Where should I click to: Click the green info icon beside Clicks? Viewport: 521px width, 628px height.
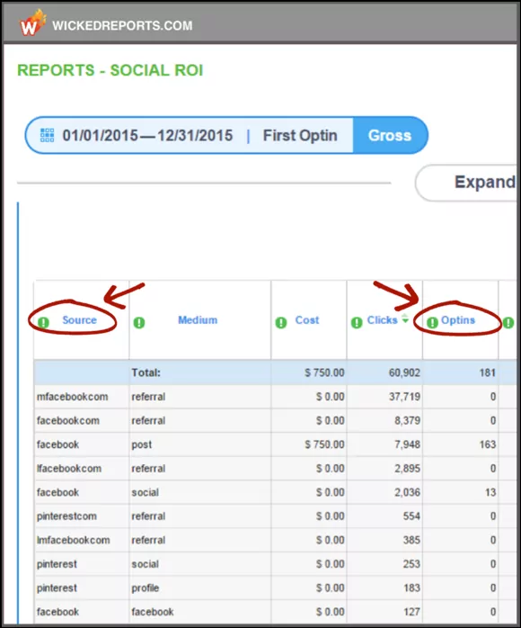coord(357,322)
